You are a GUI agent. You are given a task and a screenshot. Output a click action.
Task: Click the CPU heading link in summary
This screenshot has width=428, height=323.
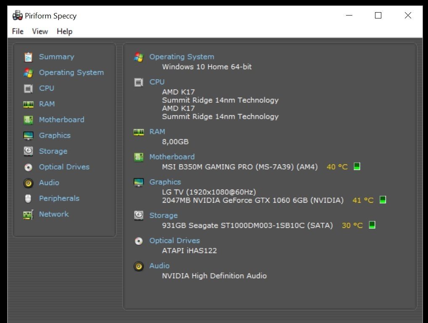coord(157,82)
